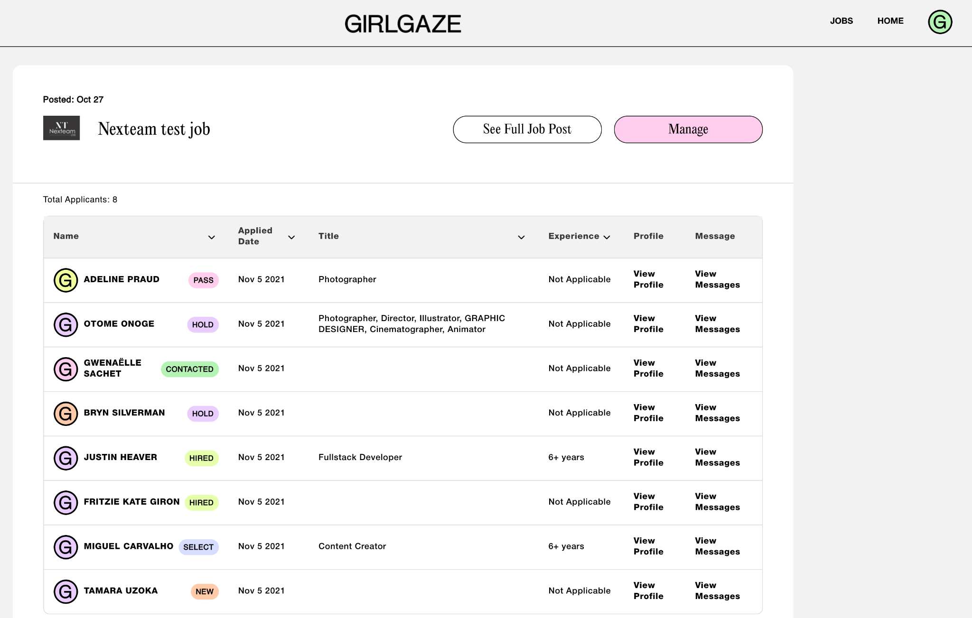This screenshot has width=972, height=618.
Task: Open HIRED status badge for Fritzie Kate Giron
Action: (x=201, y=503)
